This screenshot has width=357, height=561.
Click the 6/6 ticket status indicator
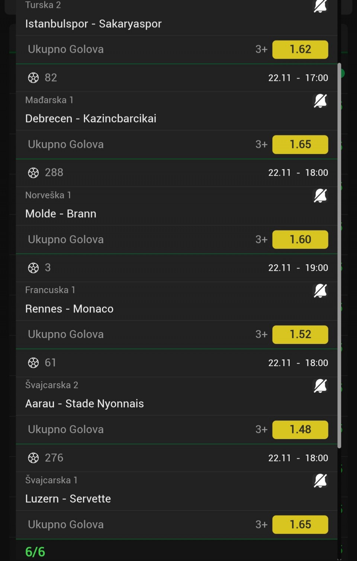(35, 552)
